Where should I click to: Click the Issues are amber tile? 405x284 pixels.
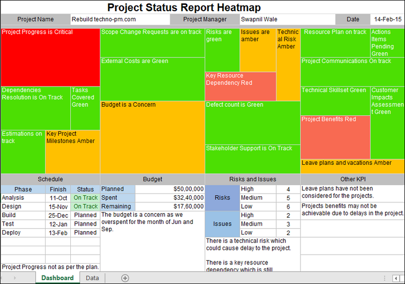[x=258, y=50]
